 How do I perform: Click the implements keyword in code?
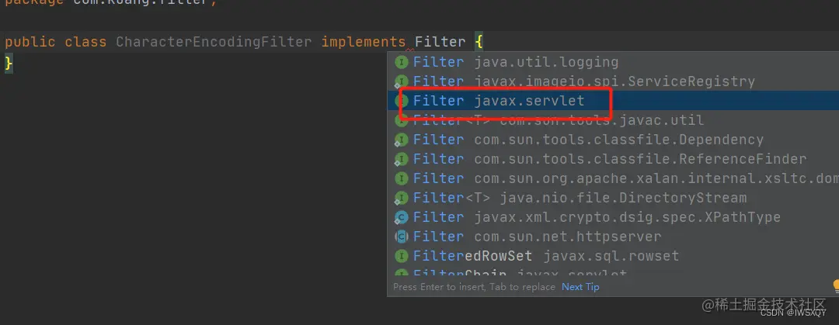[364, 42]
